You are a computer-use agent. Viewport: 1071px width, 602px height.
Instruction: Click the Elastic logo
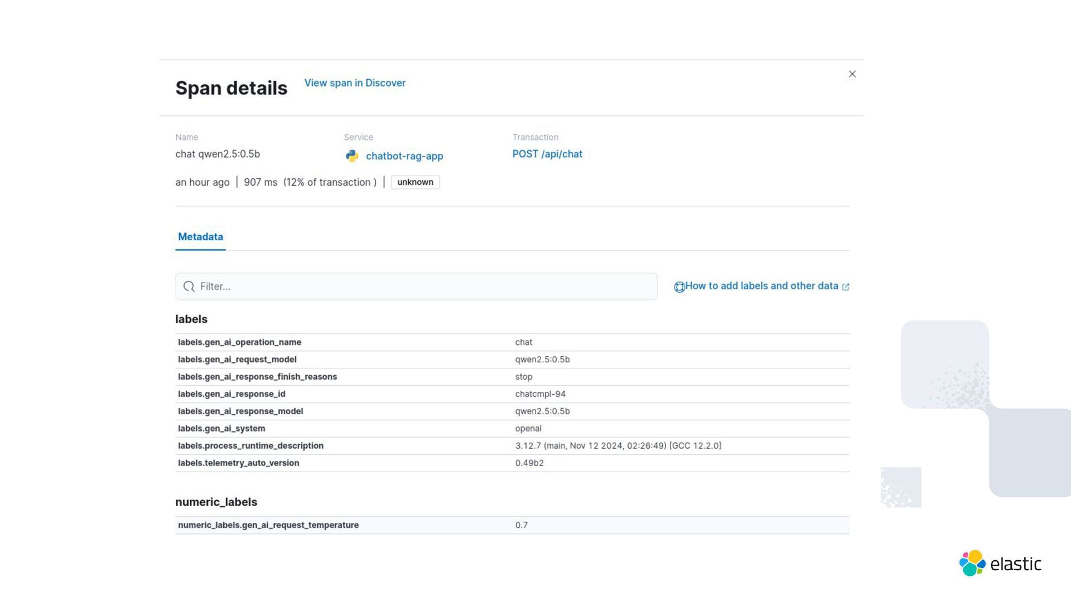(x=1000, y=564)
